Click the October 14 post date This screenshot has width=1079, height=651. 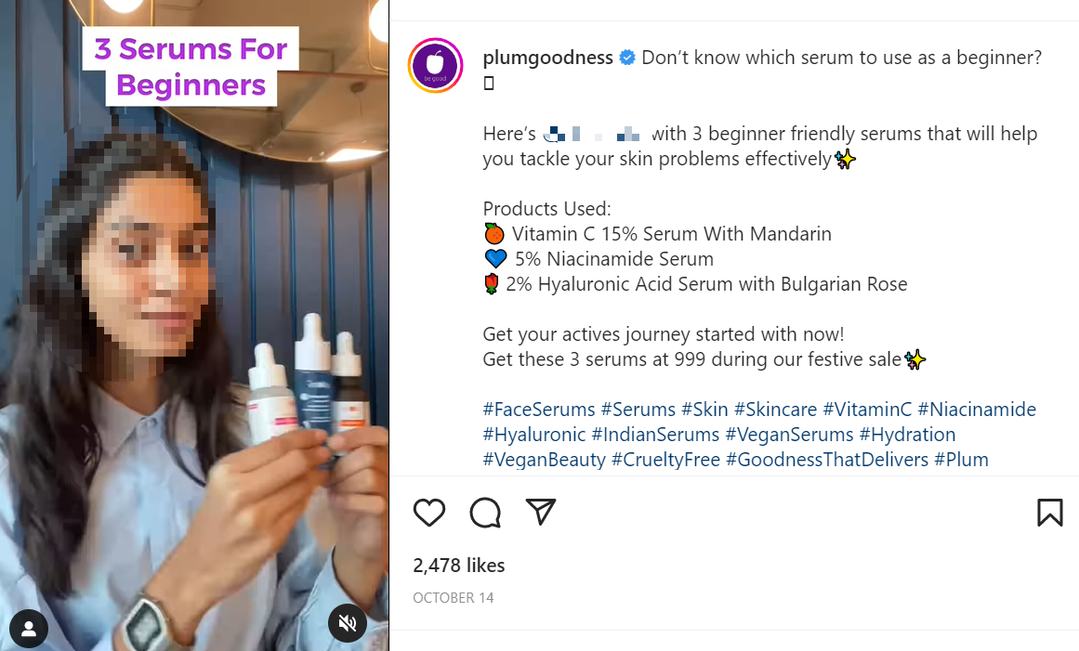coord(454,598)
